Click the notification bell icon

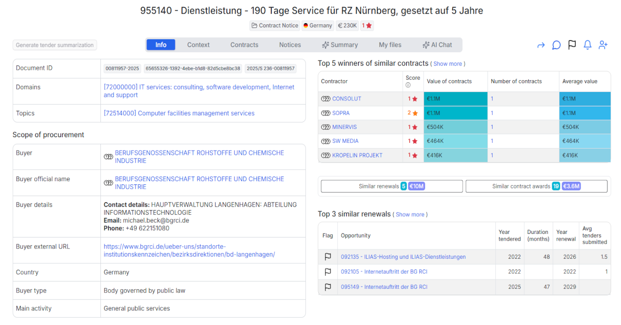(x=587, y=45)
